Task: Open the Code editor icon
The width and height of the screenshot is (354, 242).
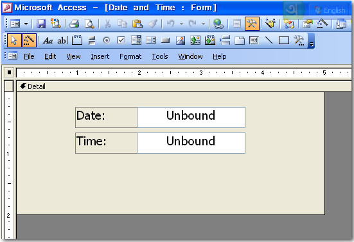Action: (x=289, y=24)
